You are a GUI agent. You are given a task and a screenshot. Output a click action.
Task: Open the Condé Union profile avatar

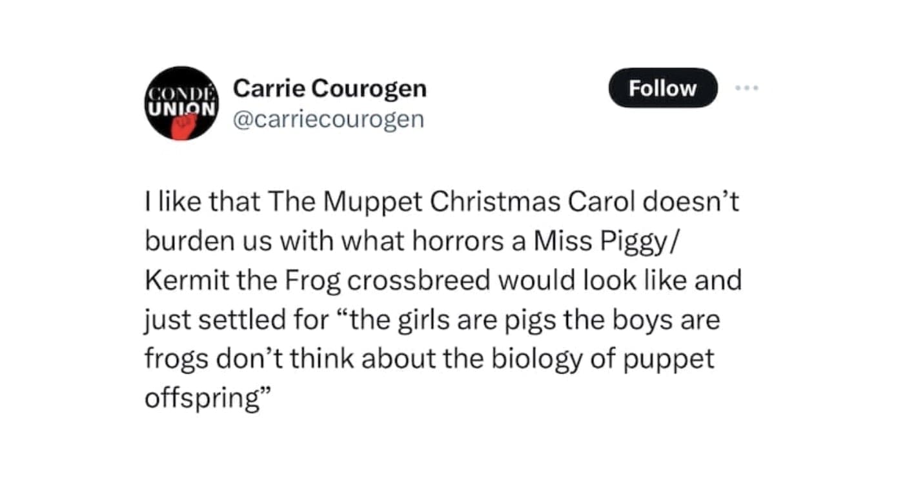(181, 102)
